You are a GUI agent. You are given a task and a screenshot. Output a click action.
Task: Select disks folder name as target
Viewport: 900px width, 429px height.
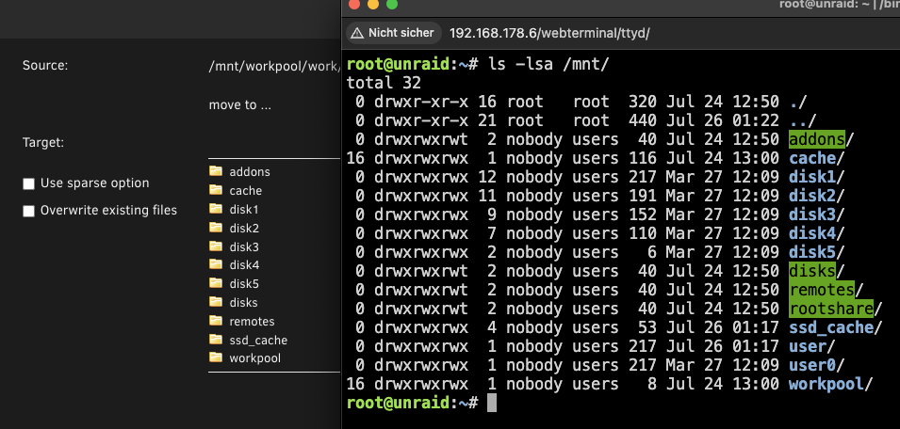click(x=243, y=302)
